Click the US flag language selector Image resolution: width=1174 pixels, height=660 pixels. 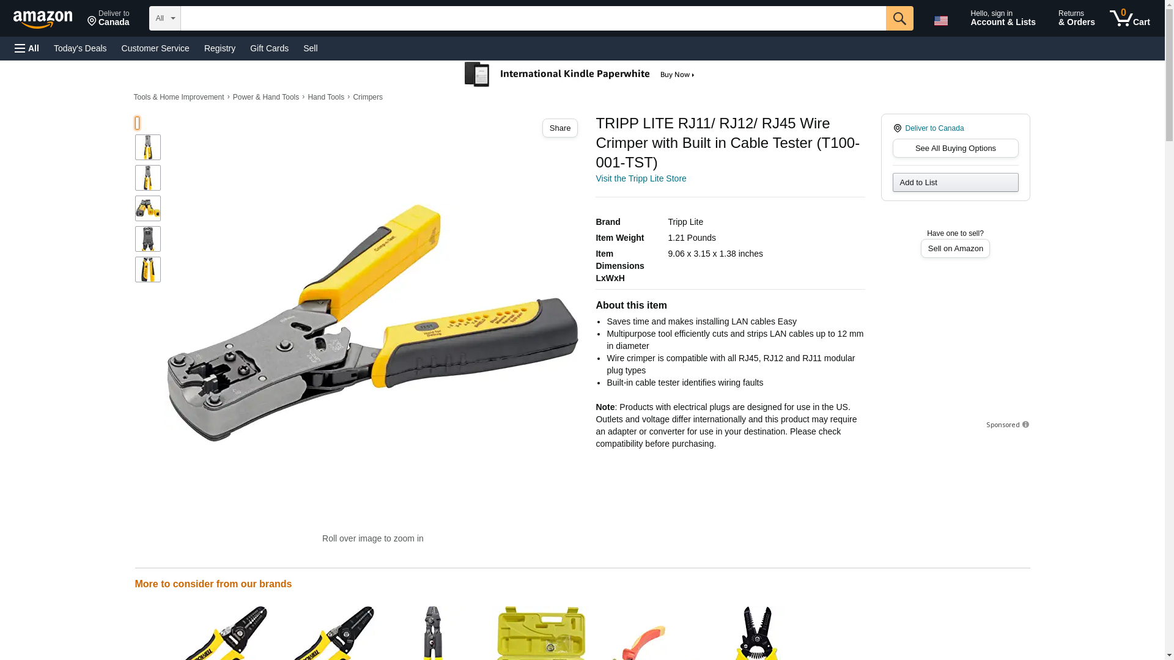(940, 21)
